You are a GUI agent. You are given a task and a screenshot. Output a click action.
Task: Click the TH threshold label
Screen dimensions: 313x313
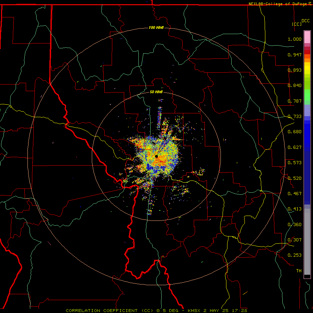pyautogui.click(x=299, y=271)
